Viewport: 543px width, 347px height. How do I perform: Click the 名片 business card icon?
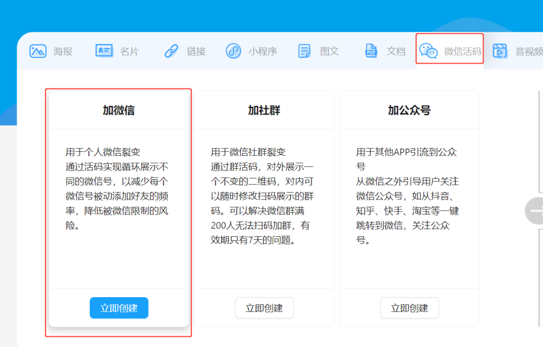[x=104, y=51]
